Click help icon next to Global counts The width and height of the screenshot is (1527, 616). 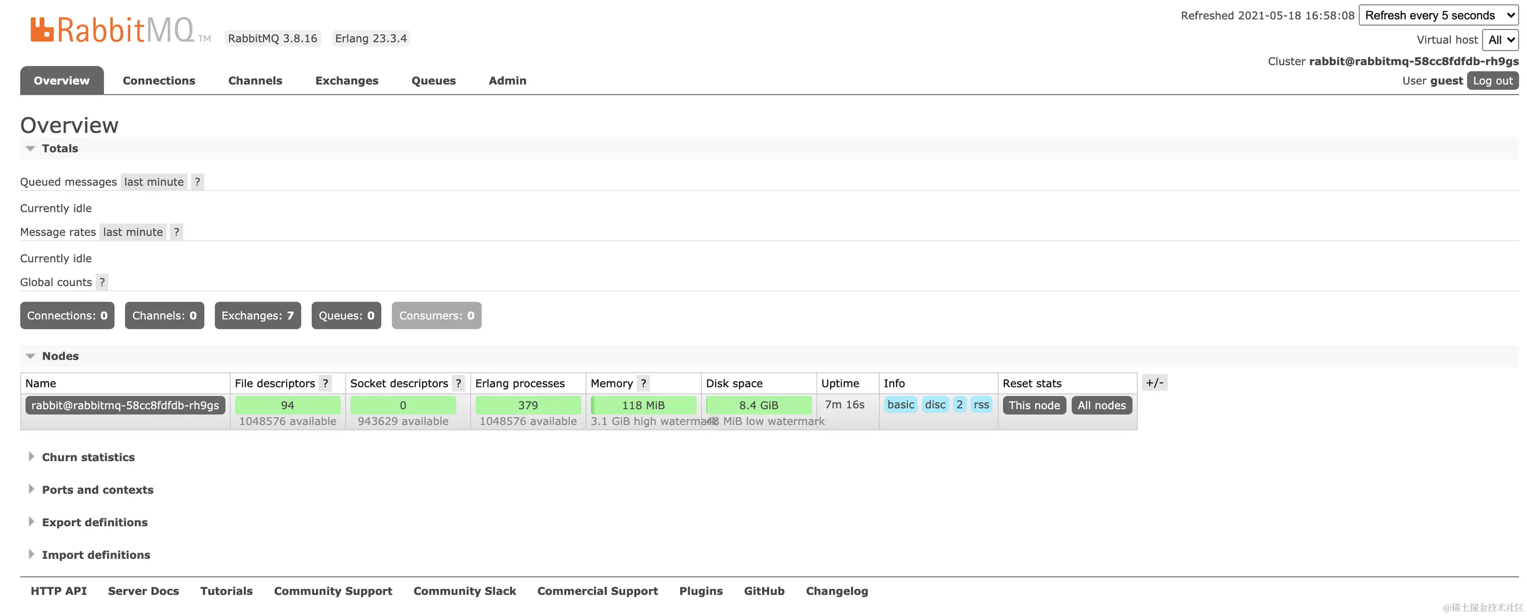click(102, 282)
